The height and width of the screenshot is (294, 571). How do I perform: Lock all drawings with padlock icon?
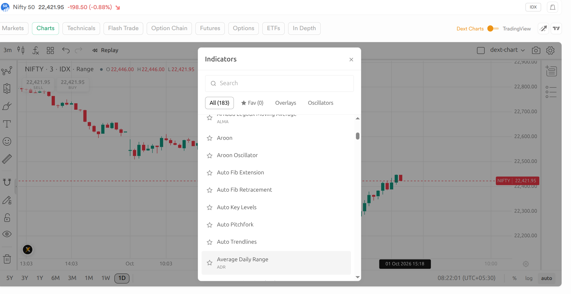click(x=7, y=218)
